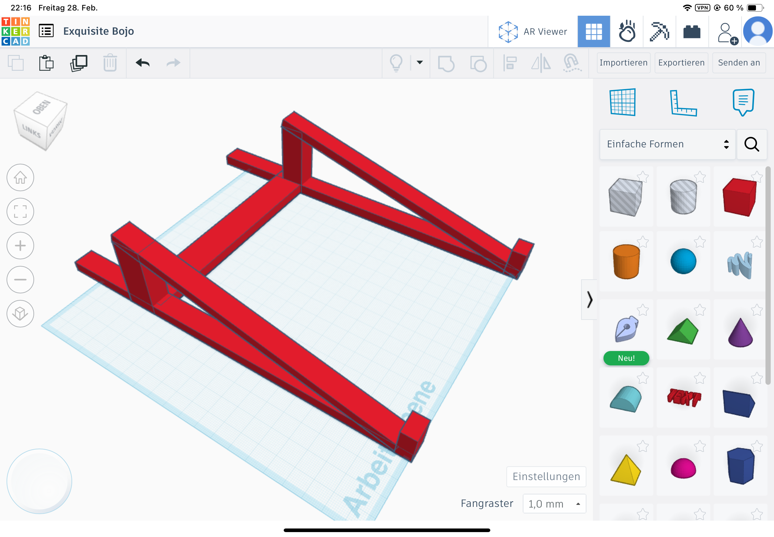The height and width of the screenshot is (537, 774).
Task: Select the Workplane tool
Action: pyautogui.click(x=622, y=102)
